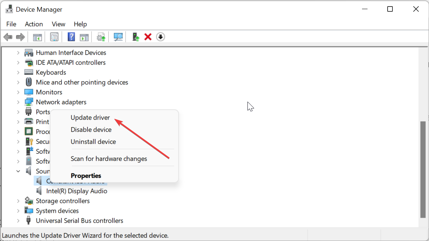Choose Uninstall device from context menu

click(93, 142)
